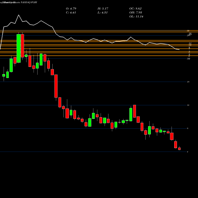Click the 4 price axis label
This screenshot has width=198, height=198.
pyautogui.click(x=188, y=152)
